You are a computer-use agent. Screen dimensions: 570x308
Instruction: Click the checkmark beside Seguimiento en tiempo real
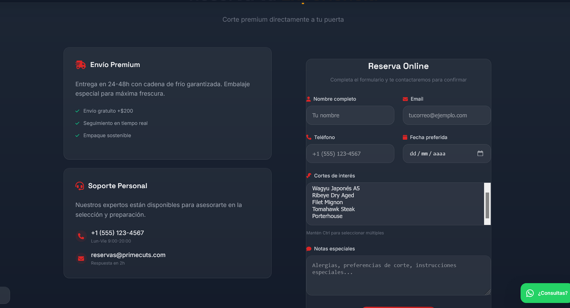[77, 123]
